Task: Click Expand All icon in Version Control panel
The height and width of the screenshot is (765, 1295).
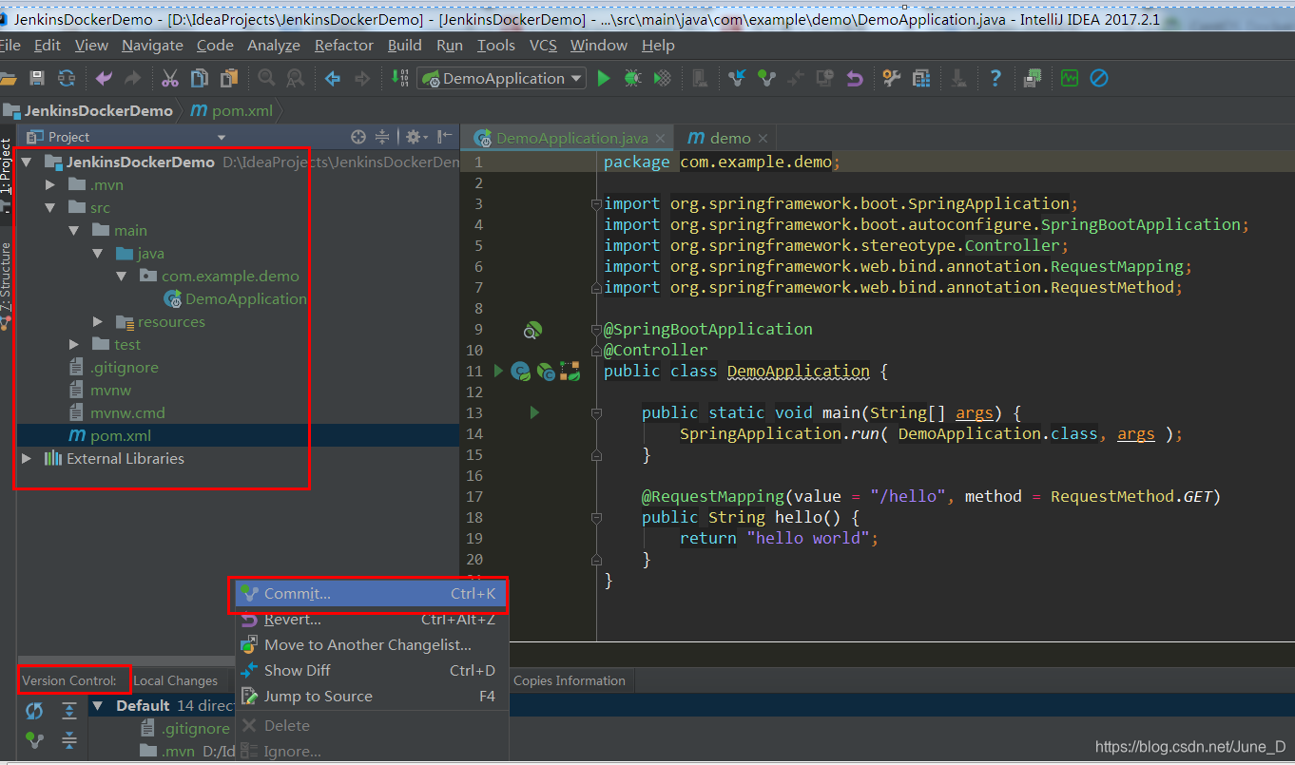Action: pyautogui.click(x=69, y=711)
